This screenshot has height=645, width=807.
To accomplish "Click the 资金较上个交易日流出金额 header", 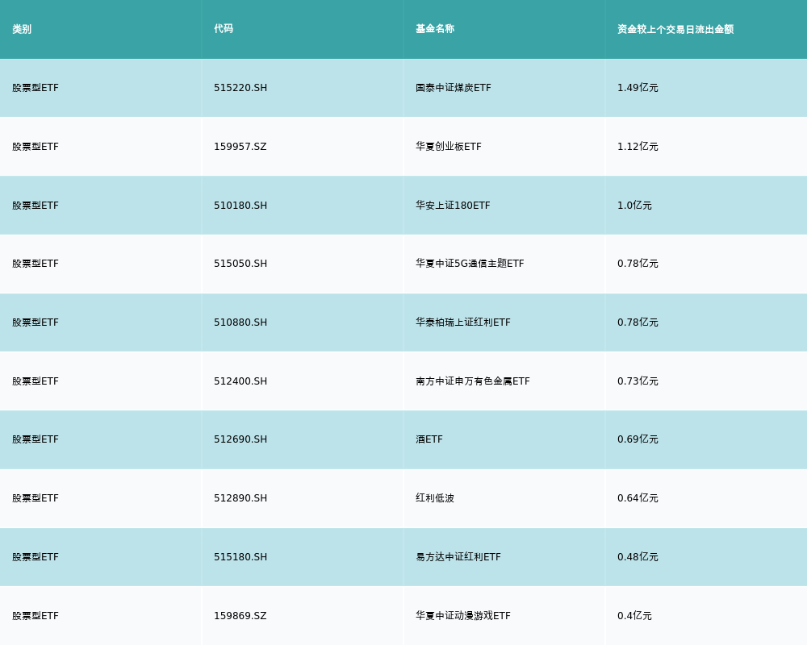I will click(675, 29).
